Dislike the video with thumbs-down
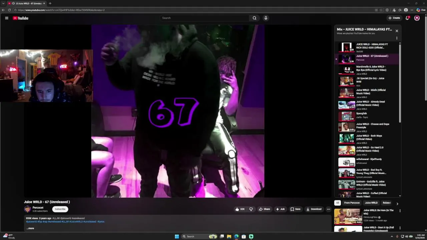 tap(251, 209)
